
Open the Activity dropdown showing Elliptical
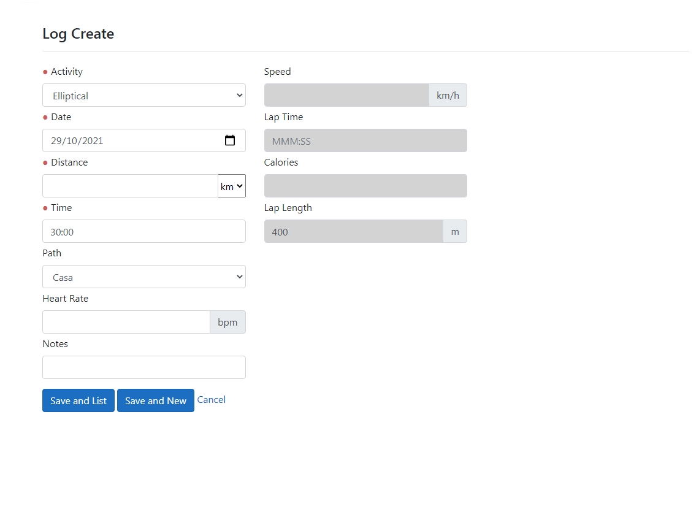pyautogui.click(x=143, y=96)
